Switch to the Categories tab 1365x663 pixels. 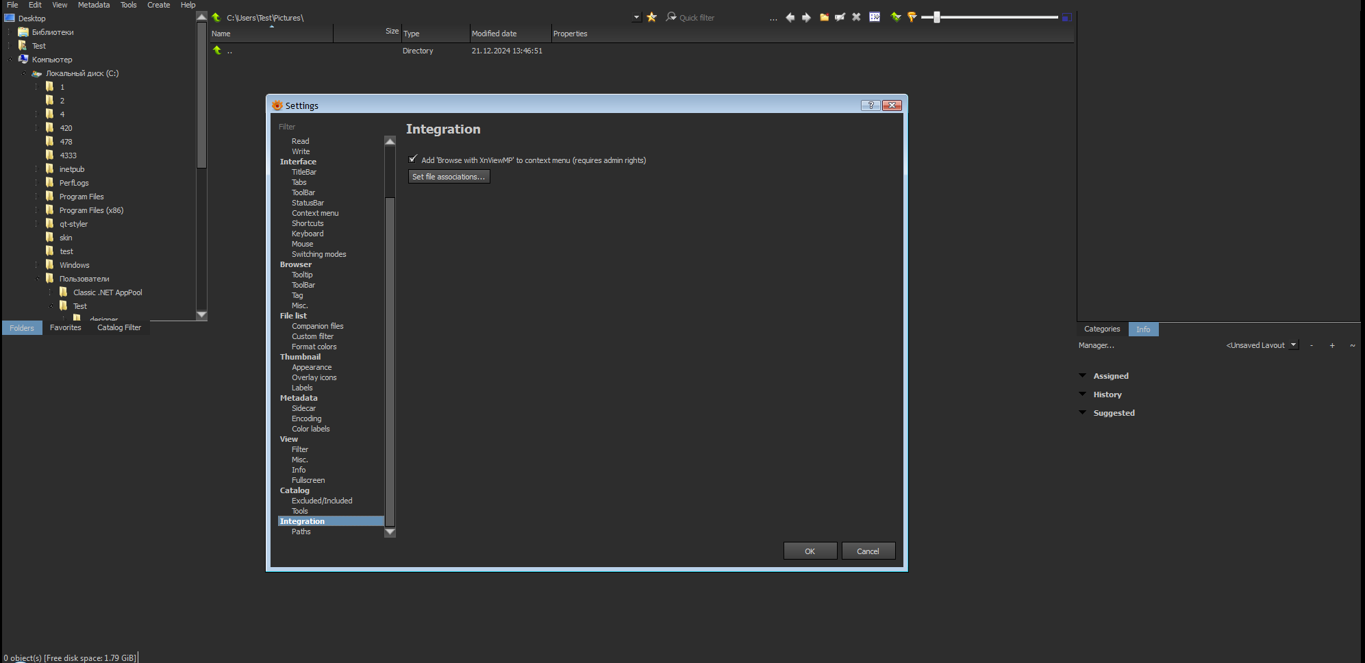pos(1101,329)
